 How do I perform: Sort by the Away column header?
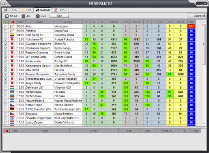coord(68,22)
